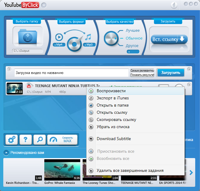Click the delete-all-completed tasks icon
Viewport: 200px width, 191px height.
coord(91,171)
